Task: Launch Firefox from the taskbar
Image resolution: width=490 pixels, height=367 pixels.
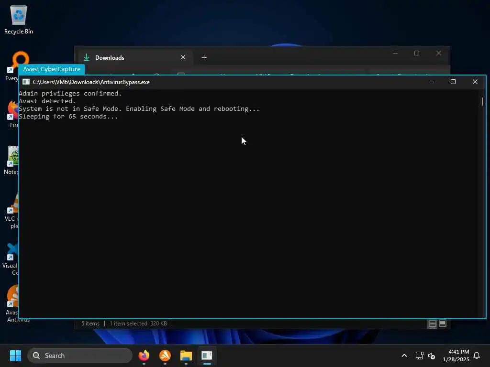Action: click(x=144, y=356)
